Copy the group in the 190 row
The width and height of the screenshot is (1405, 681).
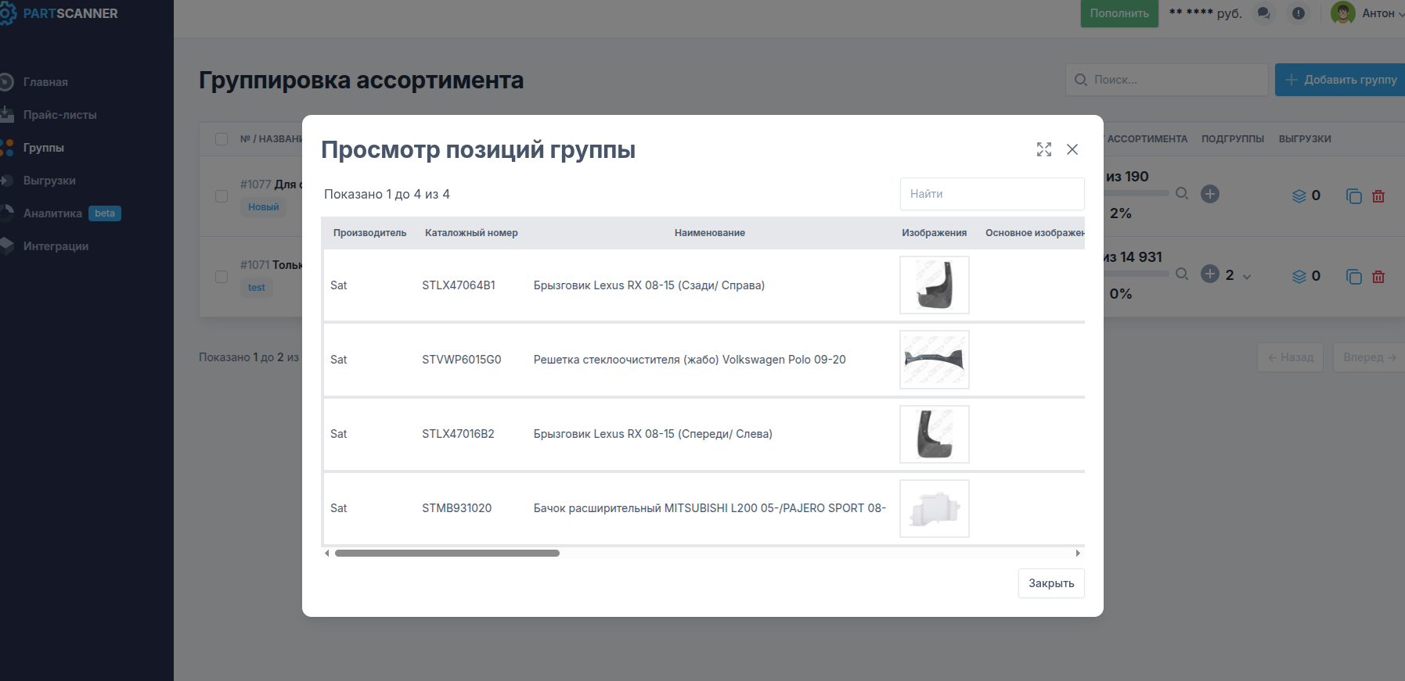tap(1354, 196)
